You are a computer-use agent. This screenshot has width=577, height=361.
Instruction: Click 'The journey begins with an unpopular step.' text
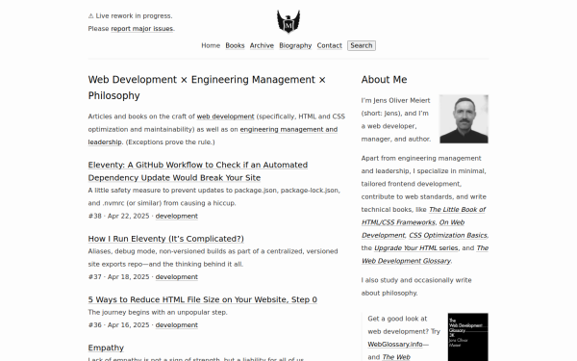(x=158, y=312)
